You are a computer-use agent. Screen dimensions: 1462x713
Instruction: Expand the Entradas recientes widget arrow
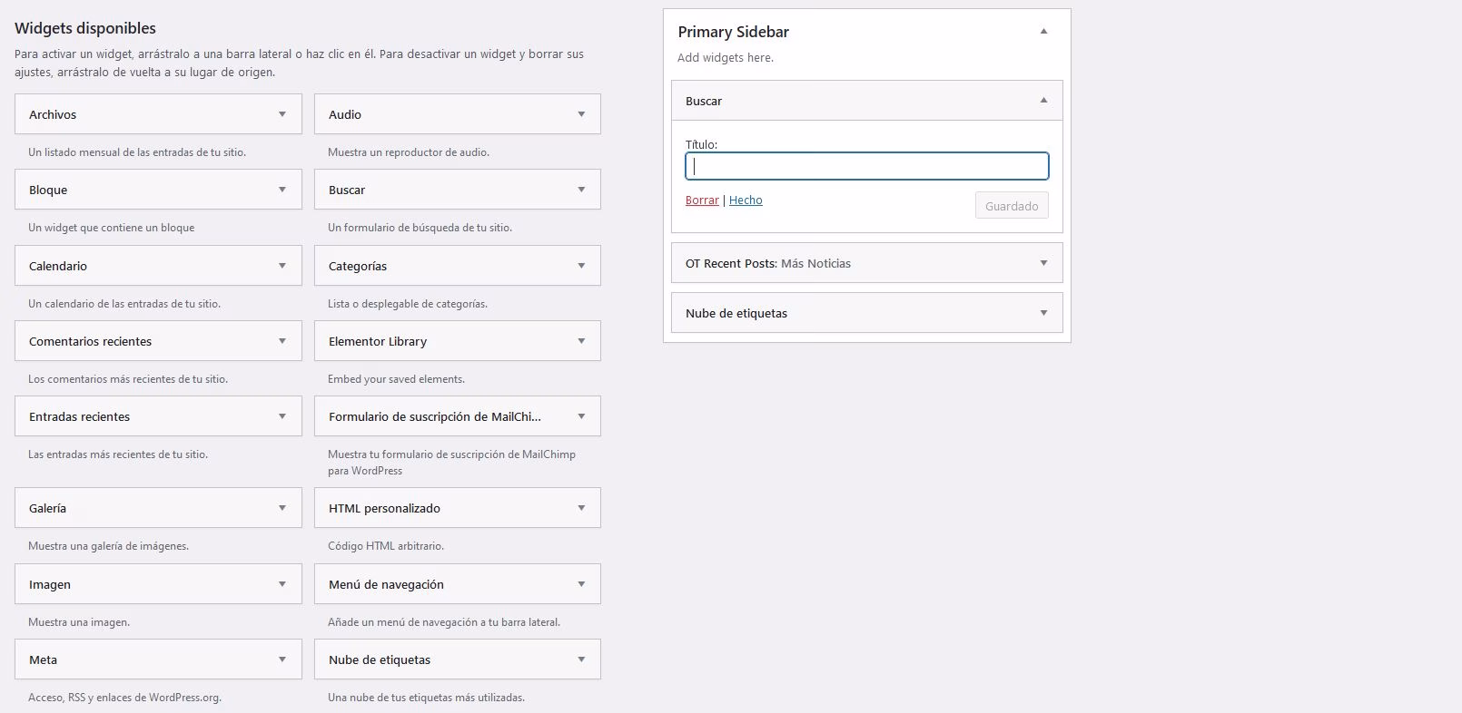pos(282,416)
